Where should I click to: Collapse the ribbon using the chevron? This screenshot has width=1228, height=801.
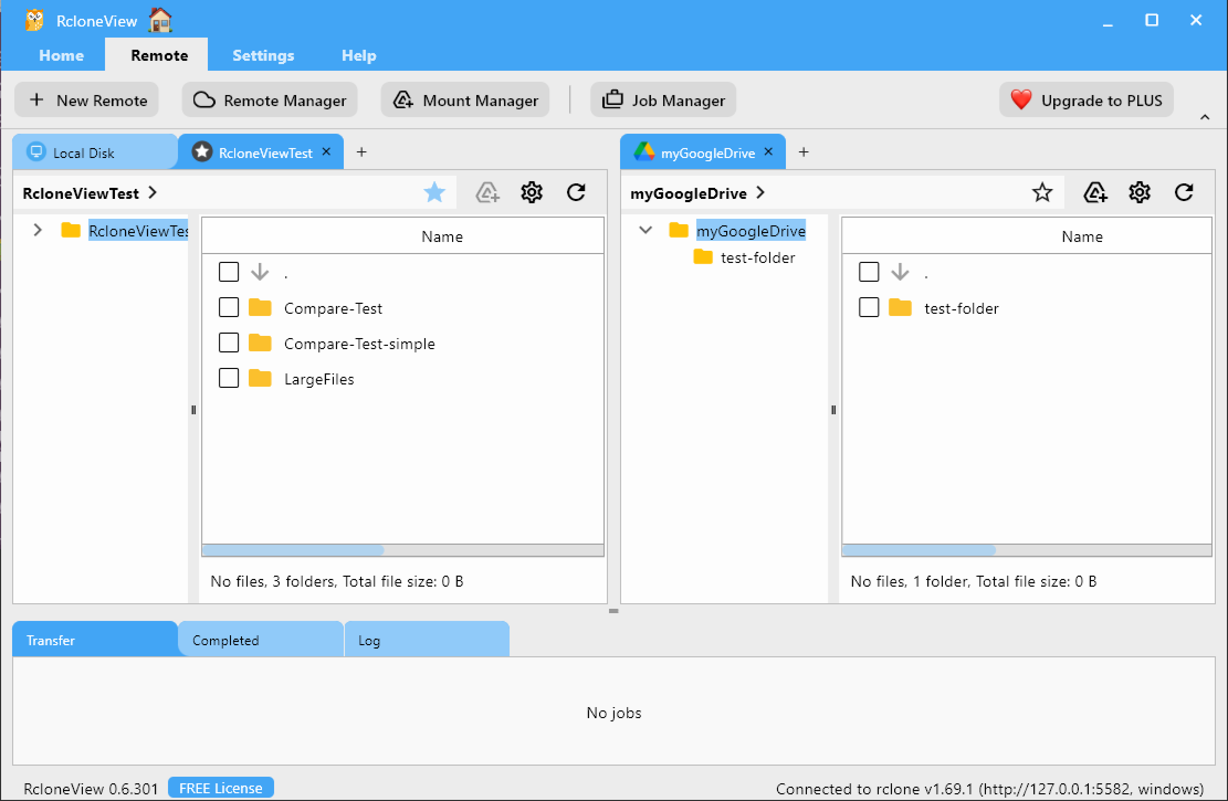[x=1204, y=117]
